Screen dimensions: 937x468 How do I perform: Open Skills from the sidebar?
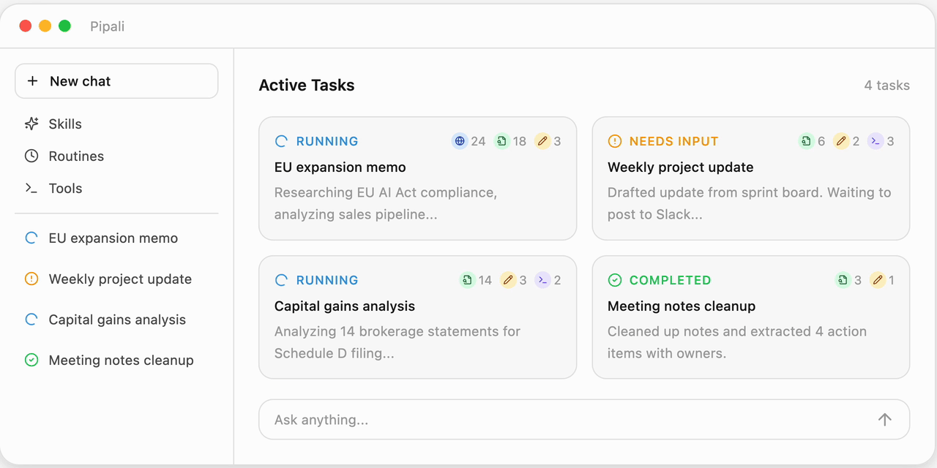coord(65,124)
